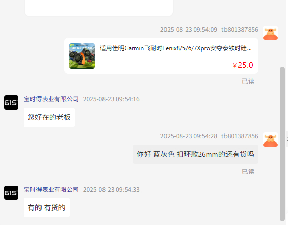Click the upper 宝时得表业有限公司 sender name
288x225 pixels.
(51, 99)
